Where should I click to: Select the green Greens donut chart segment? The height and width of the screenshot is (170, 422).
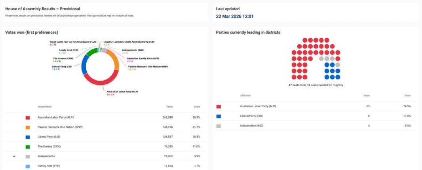[x=91, y=51]
